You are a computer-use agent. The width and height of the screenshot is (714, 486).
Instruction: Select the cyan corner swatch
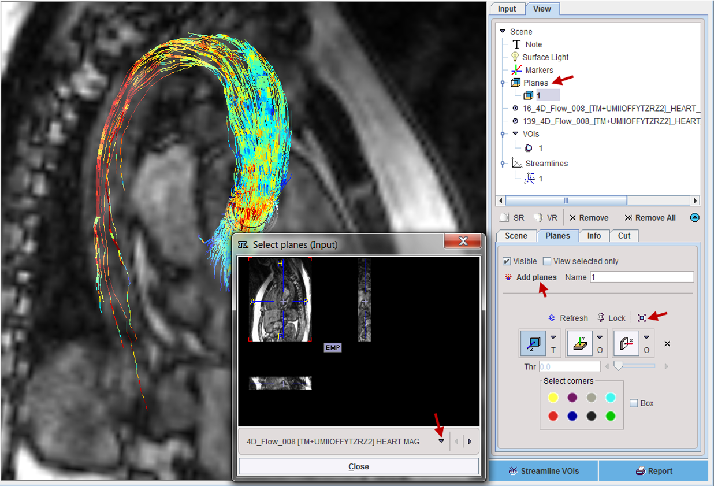click(x=611, y=398)
